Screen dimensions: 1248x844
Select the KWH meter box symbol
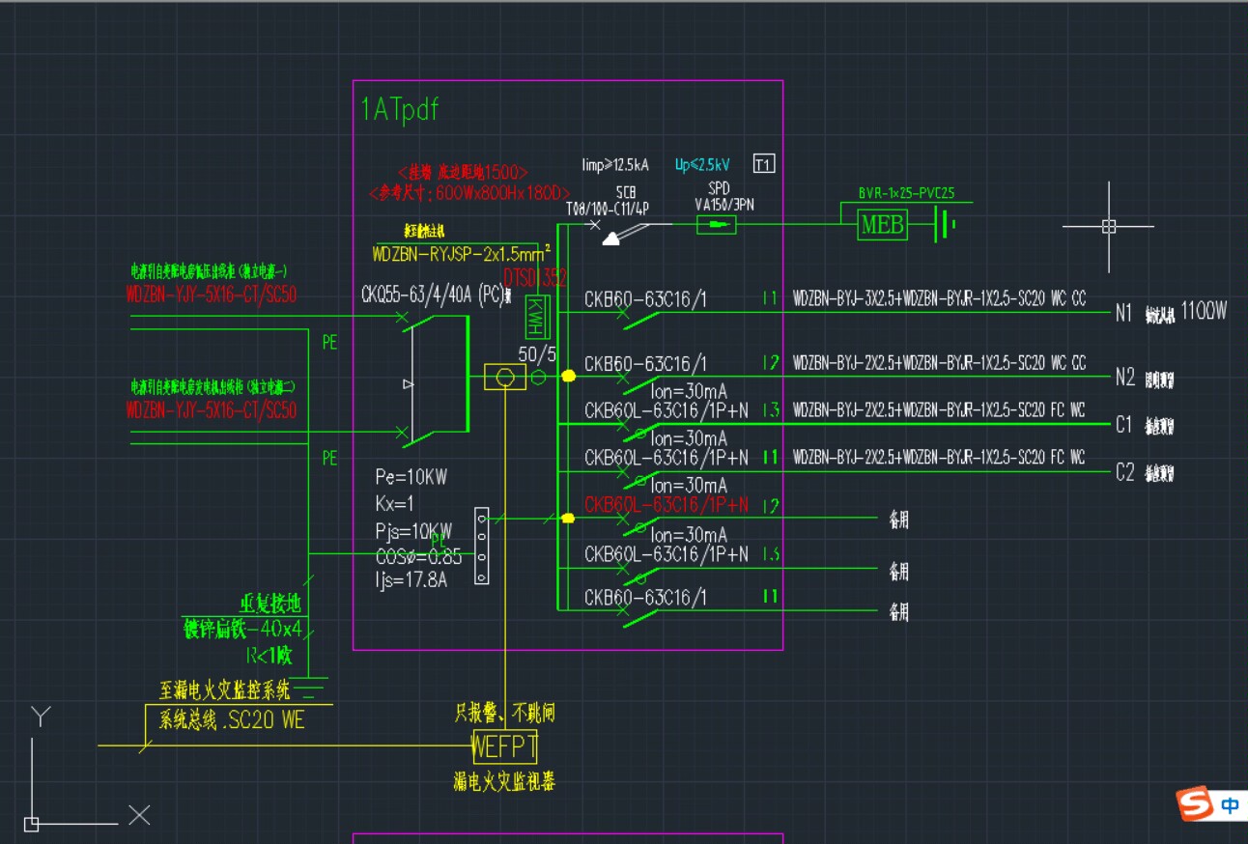536,316
